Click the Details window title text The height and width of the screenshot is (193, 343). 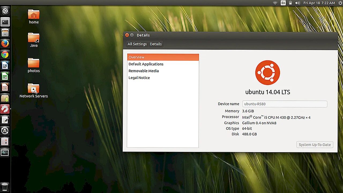[x=143, y=35]
